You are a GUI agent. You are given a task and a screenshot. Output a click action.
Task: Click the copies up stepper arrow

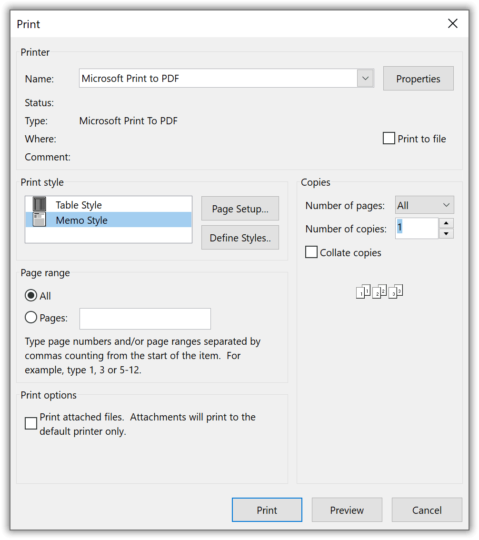(446, 223)
